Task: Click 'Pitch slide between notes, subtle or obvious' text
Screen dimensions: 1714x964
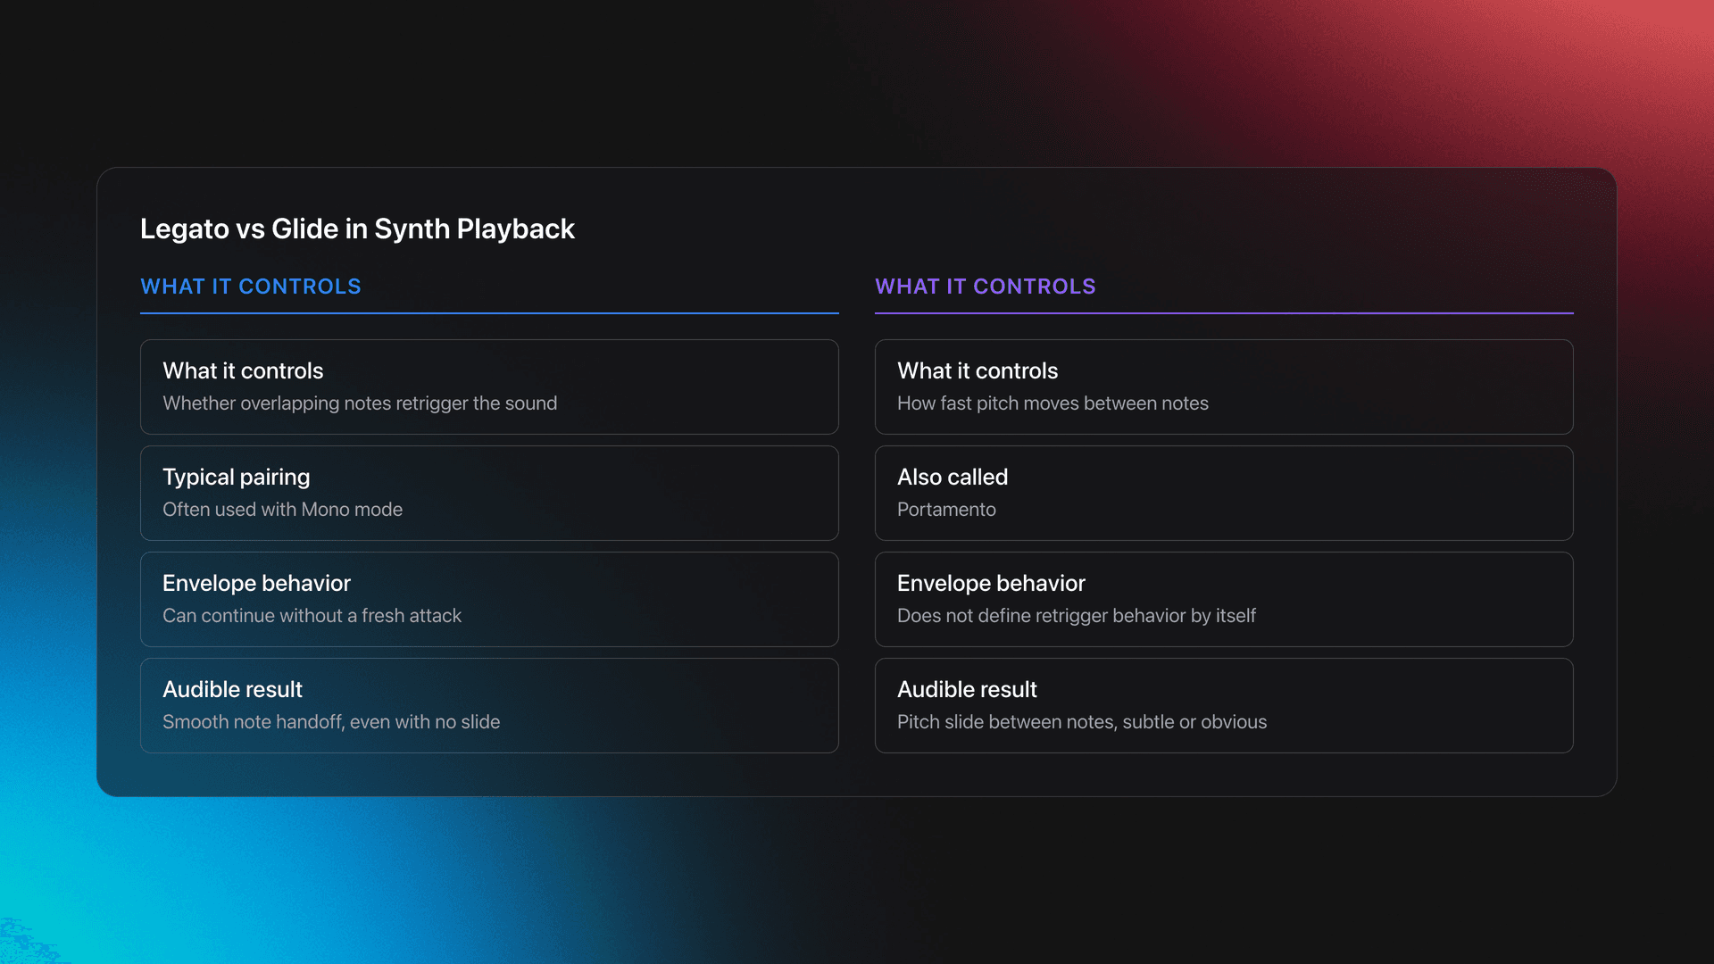Action: [1081, 721]
